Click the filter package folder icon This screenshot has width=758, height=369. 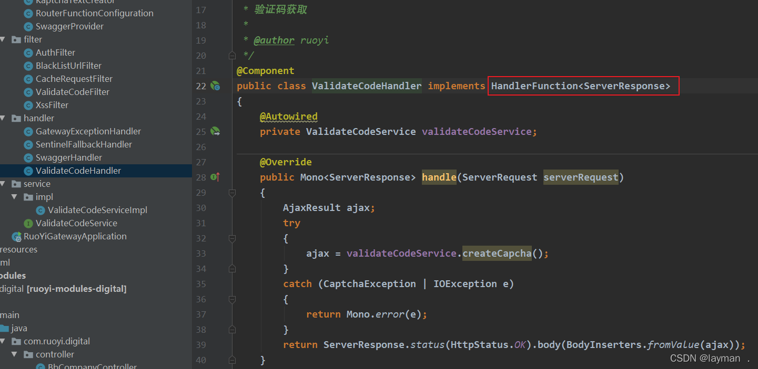coord(16,39)
